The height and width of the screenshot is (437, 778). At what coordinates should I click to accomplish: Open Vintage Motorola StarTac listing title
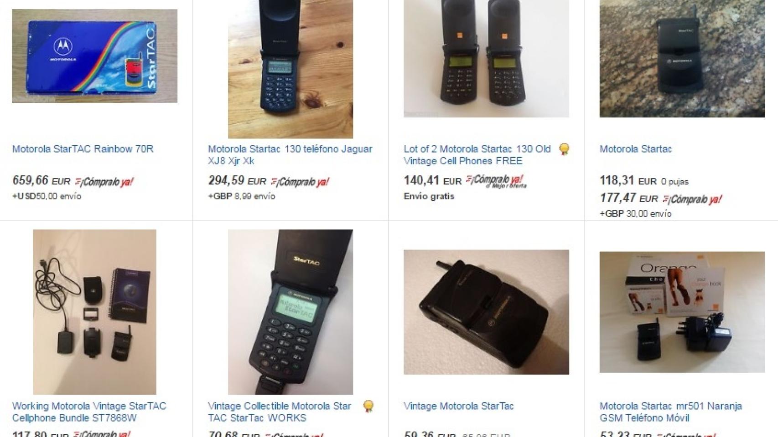click(459, 406)
